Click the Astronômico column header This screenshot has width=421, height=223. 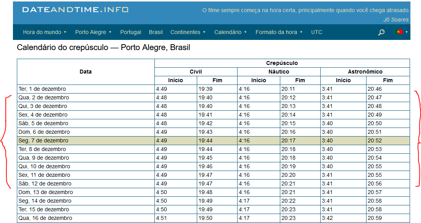tap(365, 72)
